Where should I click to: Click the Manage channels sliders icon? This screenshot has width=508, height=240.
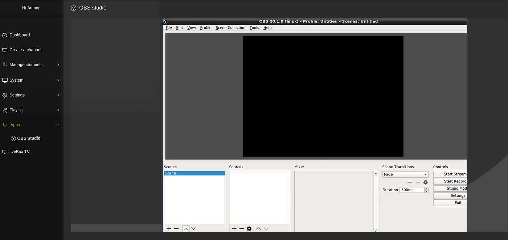point(5,65)
